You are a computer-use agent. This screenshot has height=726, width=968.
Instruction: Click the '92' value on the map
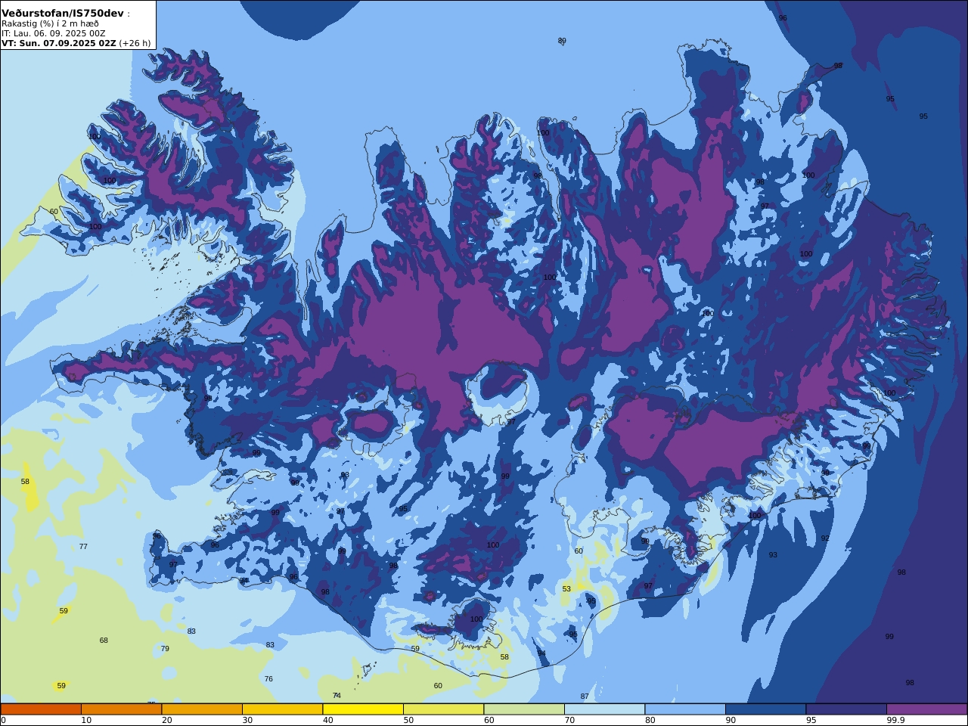[x=825, y=538]
